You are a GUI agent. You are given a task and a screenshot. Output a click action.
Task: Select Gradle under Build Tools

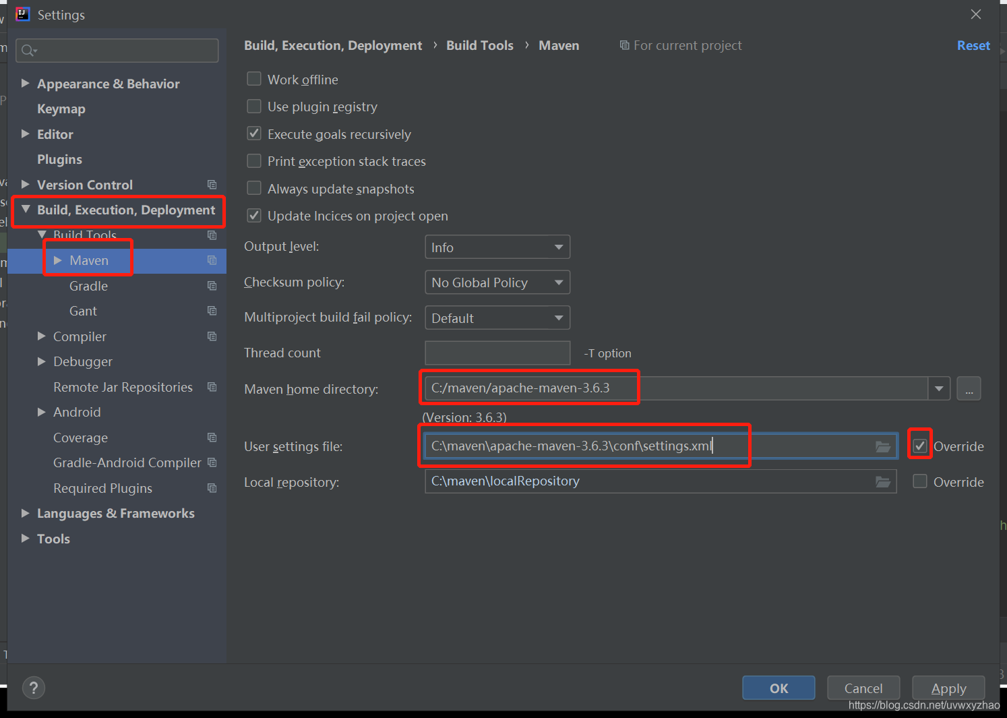[88, 286]
